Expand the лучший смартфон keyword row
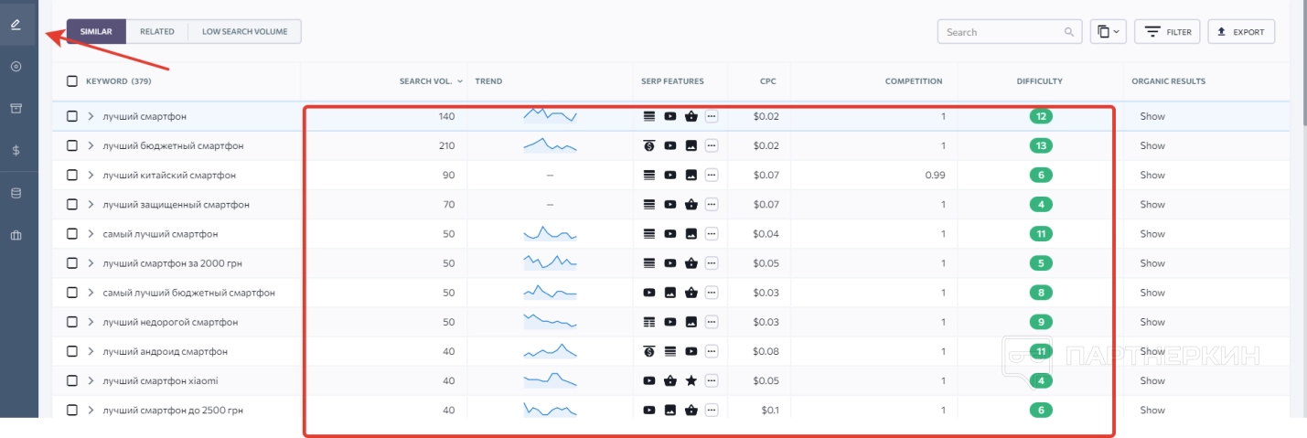 [91, 116]
